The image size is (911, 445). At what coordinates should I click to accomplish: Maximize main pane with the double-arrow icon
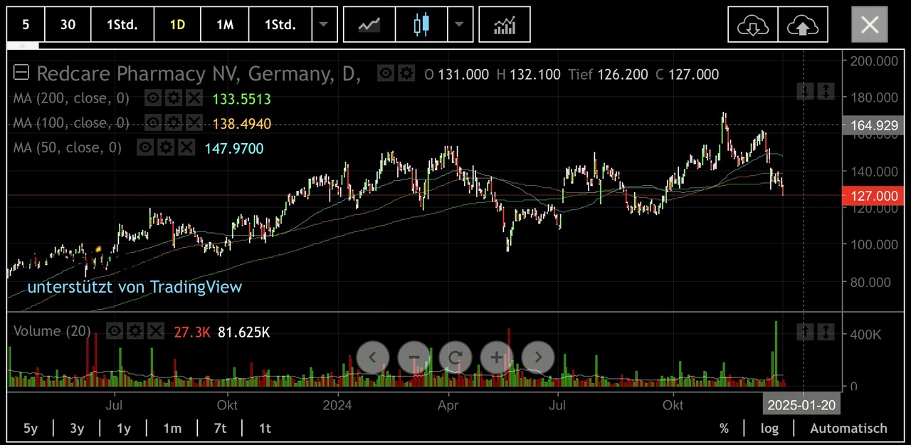click(826, 91)
